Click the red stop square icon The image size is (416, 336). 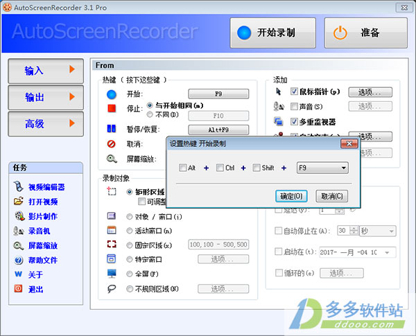point(112,108)
